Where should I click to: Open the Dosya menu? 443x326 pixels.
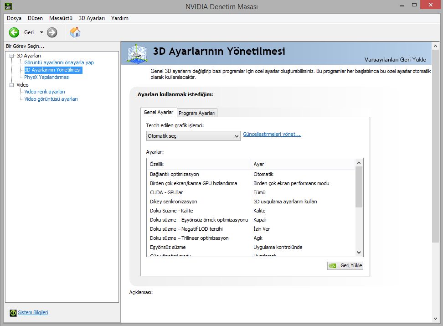point(14,18)
